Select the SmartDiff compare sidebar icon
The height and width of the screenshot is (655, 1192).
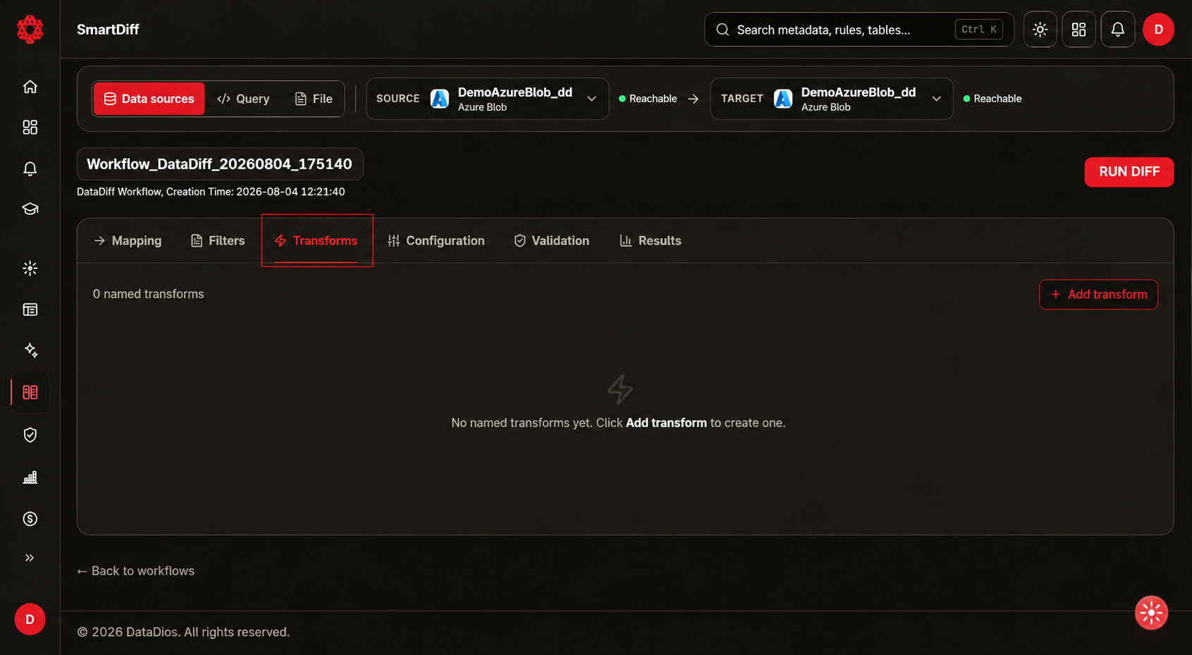[x=30, y=392]
